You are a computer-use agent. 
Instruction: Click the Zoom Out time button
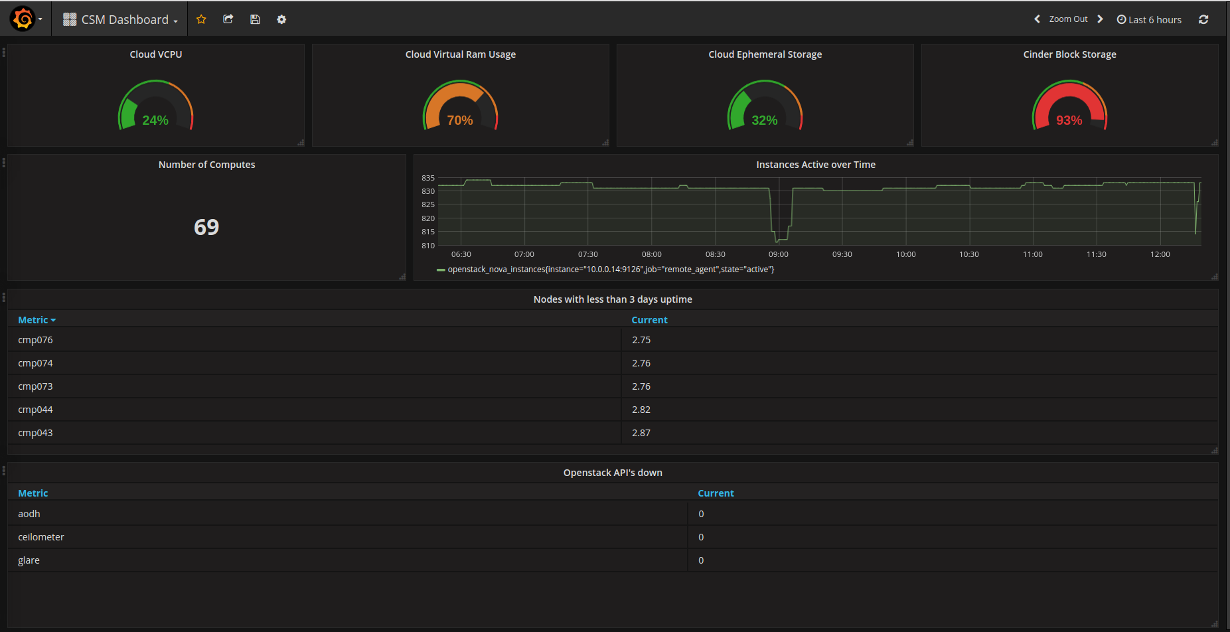(x=1068, y=19)
